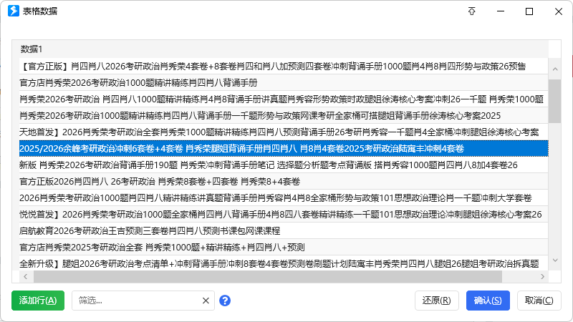Select row starting 【官方正版】肖四肖八2026考研政治
This screenshot has height=322, width=573.
pyautogui.click(x=284, y=66)
